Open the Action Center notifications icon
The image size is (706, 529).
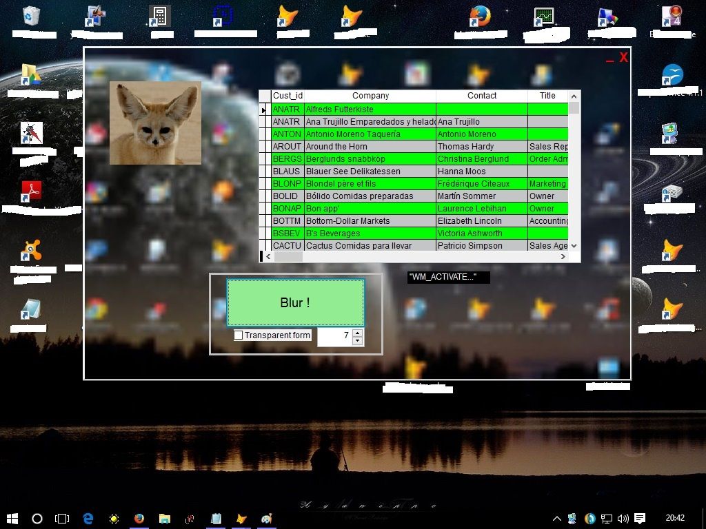[640, 519]
